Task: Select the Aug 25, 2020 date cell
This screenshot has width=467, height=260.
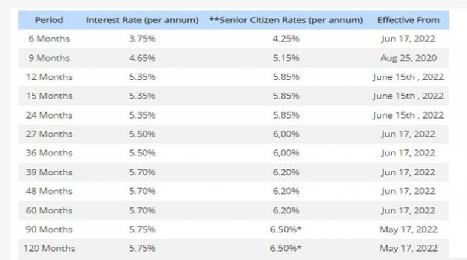Action: pyautogui.click(x=408, y=58)
